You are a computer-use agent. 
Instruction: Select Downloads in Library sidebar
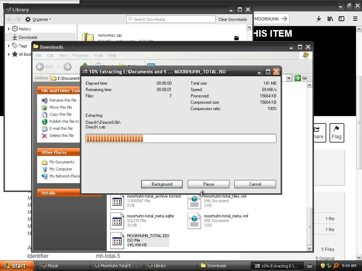tap(28, 37)
